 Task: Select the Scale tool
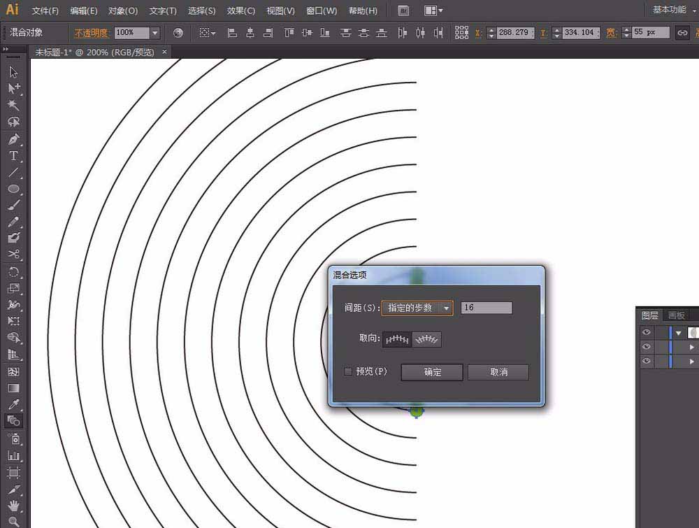click(x=13, y=288)
